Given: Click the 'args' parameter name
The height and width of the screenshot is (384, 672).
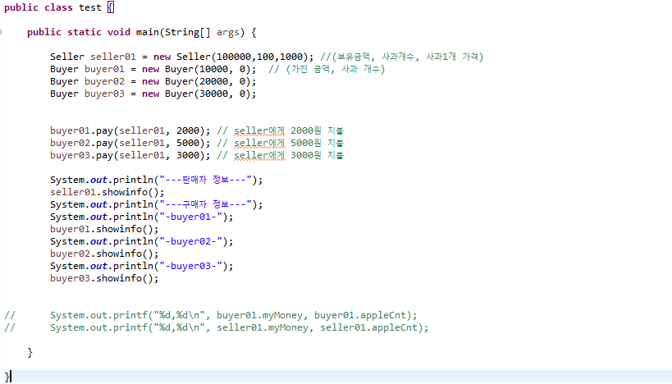Looking at the screenshot, I should tap(227, 33).
